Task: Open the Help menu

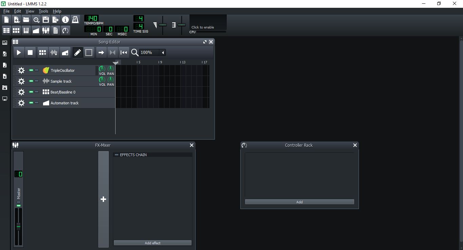Action: pyautogui.click(x=57, y=11)
